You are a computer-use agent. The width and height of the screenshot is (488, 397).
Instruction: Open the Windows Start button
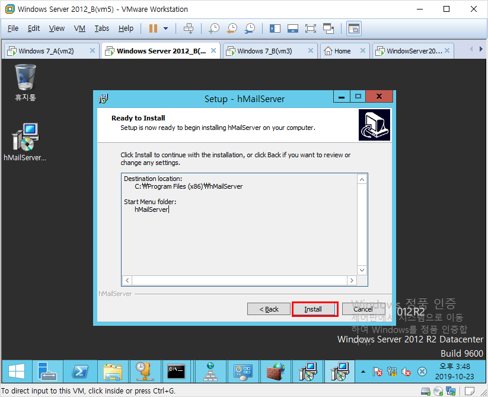pyautogui.click(x=17, y=371)
